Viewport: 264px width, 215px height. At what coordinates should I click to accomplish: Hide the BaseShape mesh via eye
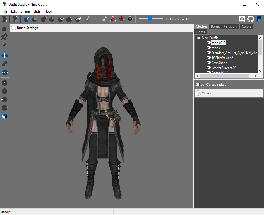[x=209, y=63]
